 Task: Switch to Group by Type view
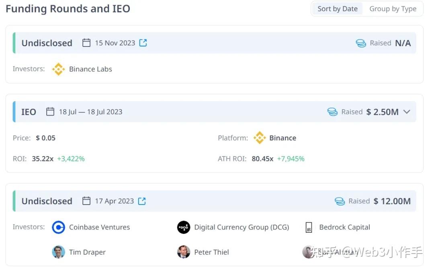click(393, 9)
